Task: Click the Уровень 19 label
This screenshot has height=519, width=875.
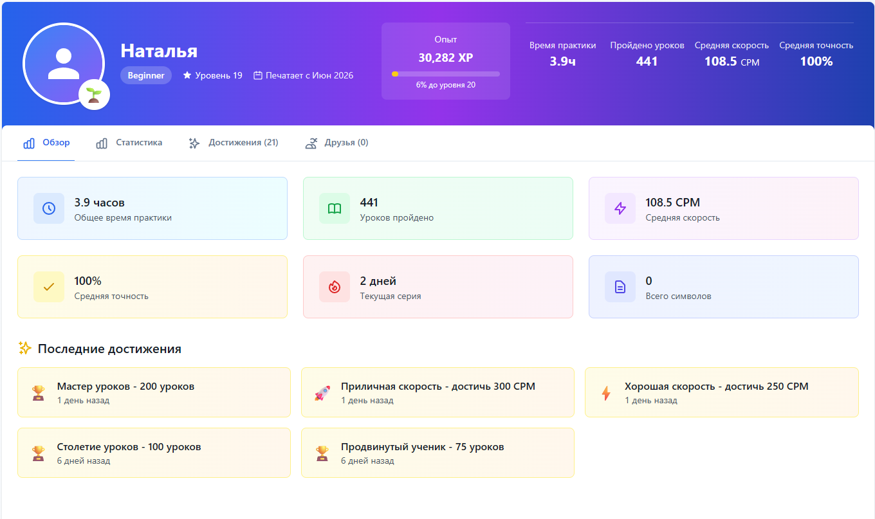Action: click(219, 75)
